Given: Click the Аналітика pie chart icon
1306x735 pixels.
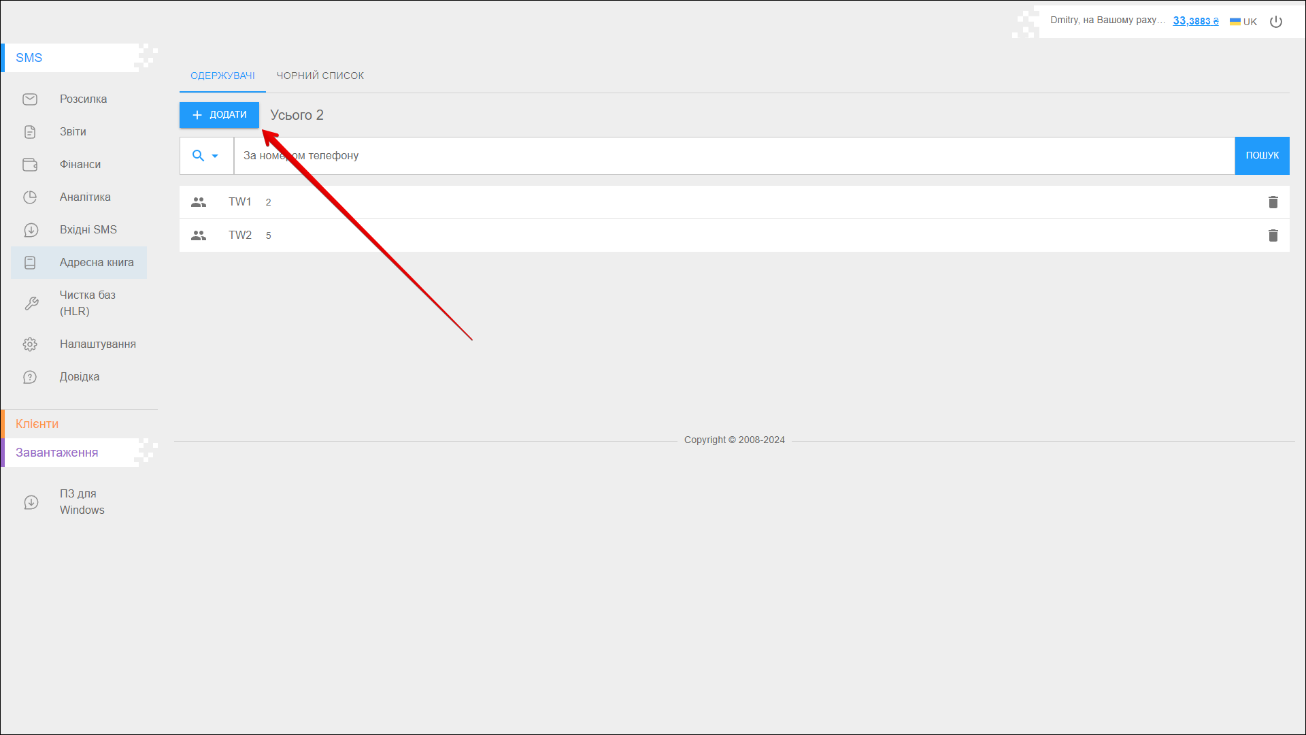Looking at the screenshot, I should tap(30, 197).
